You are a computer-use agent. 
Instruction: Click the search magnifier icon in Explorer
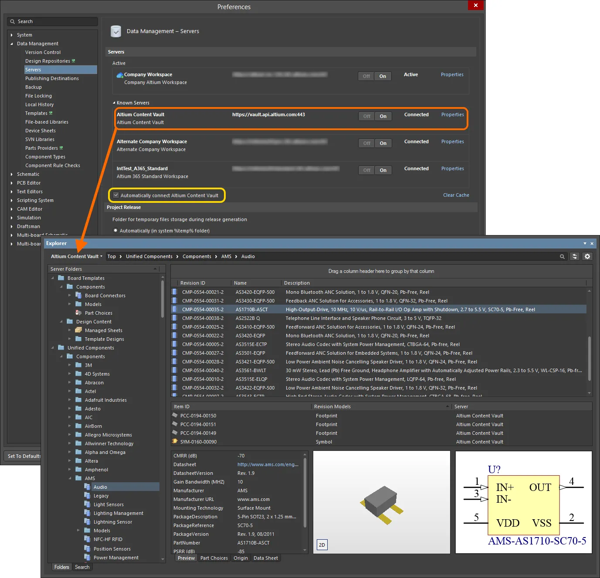pyautogui.click(x=562, y=256)
